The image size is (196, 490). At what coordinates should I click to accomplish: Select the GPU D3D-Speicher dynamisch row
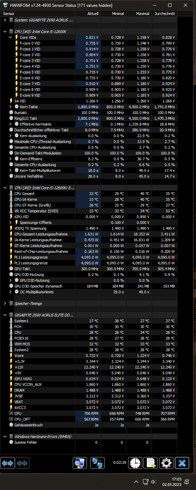[x=89, y=286]
